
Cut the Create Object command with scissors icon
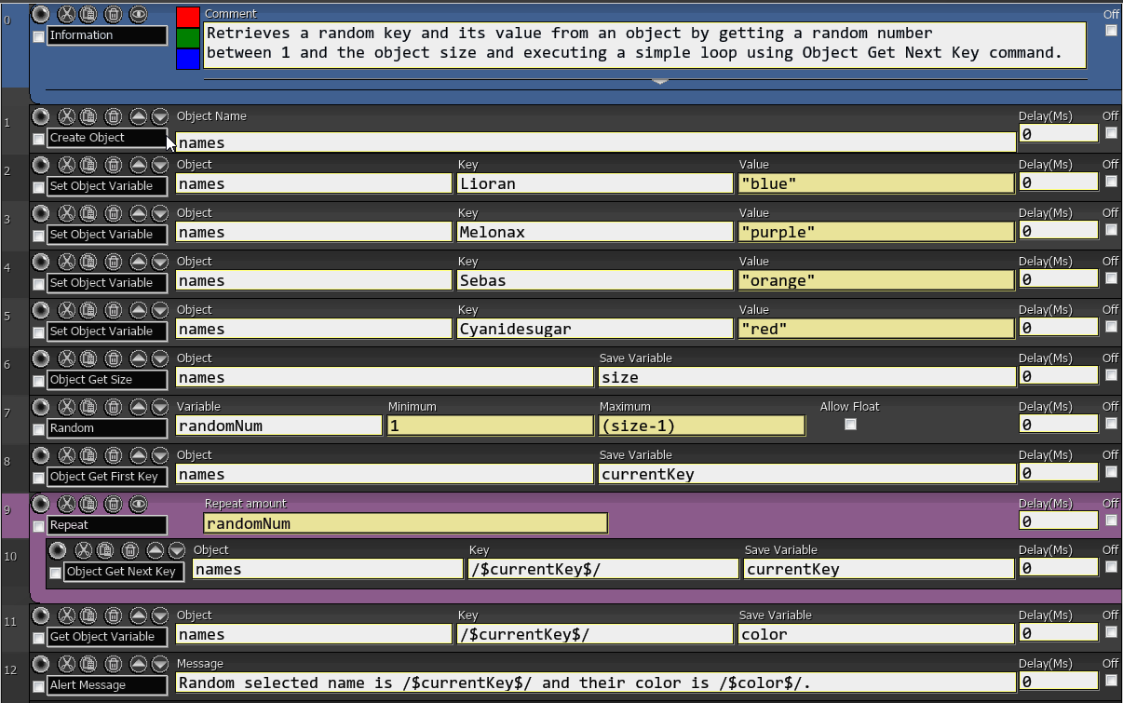[x=66, y=116]
